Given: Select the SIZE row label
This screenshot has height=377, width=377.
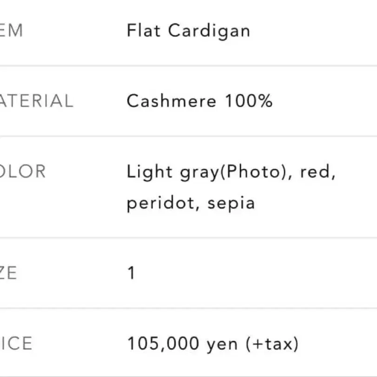Looking at the screenshot, I should point(8,273).
